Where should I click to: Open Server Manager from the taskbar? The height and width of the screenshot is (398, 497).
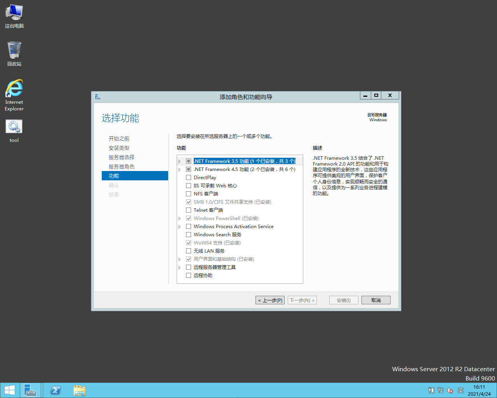(30, 390)
